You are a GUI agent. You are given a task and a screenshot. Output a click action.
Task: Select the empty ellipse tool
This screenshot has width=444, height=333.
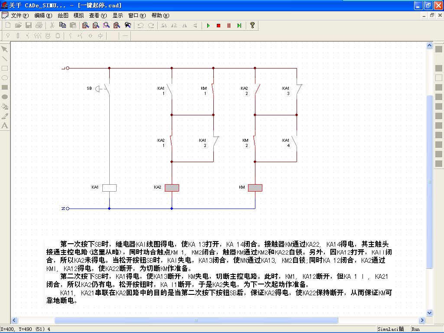[x=4, y=78]
